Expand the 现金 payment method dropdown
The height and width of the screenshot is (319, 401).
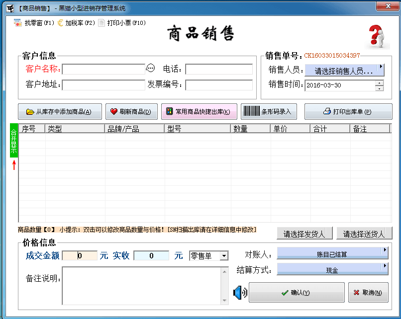click(x=332, y=270)
